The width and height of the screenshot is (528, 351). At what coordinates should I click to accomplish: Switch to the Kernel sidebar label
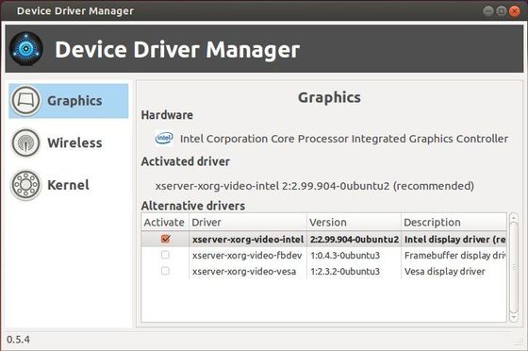[x=68, y=185]
